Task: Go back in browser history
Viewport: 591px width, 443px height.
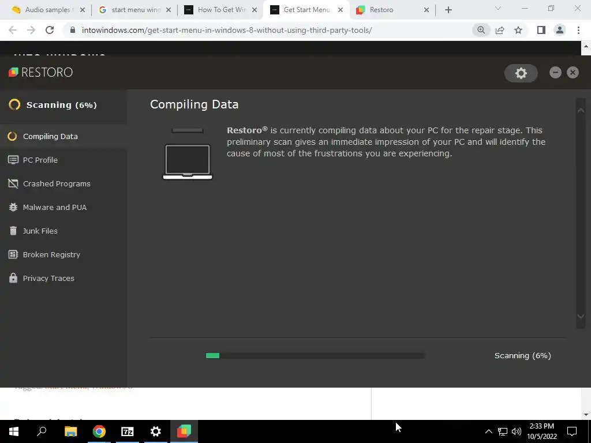Action: coord(13,30)
